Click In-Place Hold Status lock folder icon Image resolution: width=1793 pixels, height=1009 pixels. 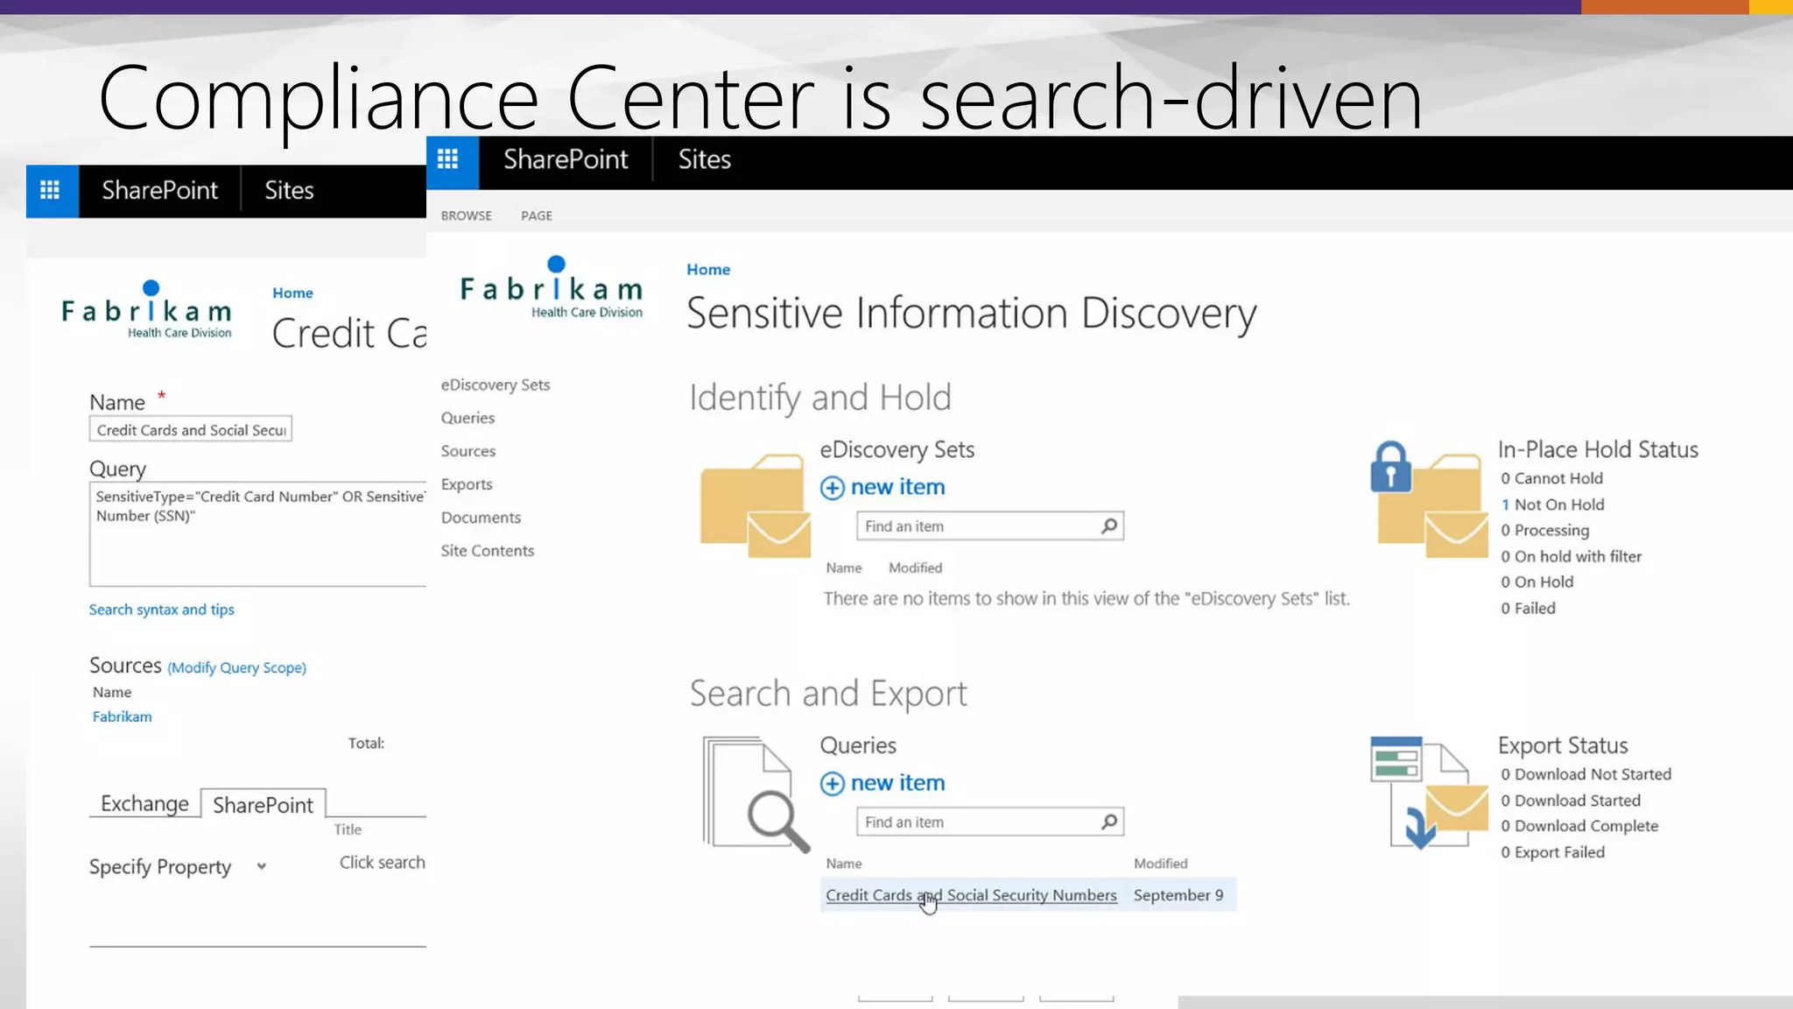pos(1428,499)
